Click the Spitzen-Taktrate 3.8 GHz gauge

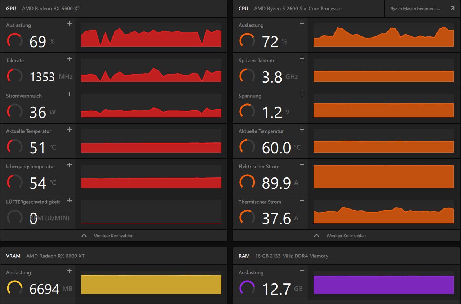click(247, 76)
